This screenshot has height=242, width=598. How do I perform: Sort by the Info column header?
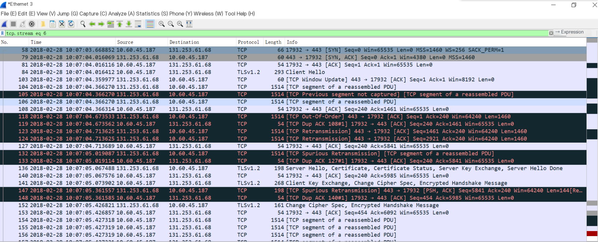coord(435,42)
